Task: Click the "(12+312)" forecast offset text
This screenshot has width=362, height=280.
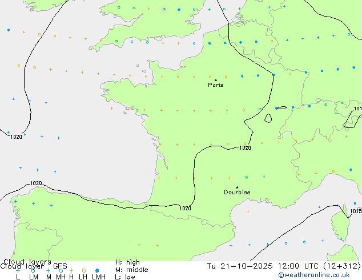Action: point(341,266)
